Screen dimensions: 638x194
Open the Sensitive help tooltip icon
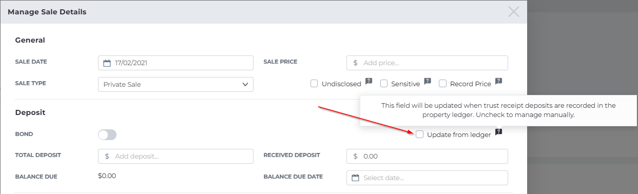tap(428, 81)
